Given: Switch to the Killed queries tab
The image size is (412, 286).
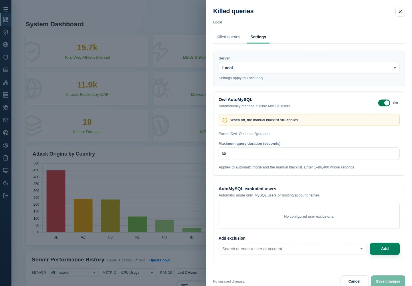Looking at the screenshot, I should (x=228, y=37).
